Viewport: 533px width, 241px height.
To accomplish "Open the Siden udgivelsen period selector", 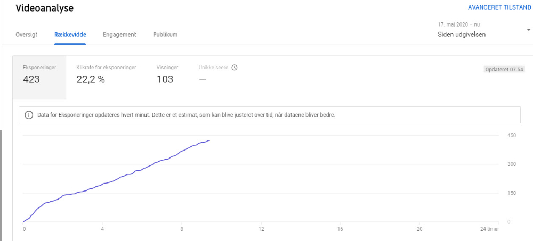I will tap(462, 34).
